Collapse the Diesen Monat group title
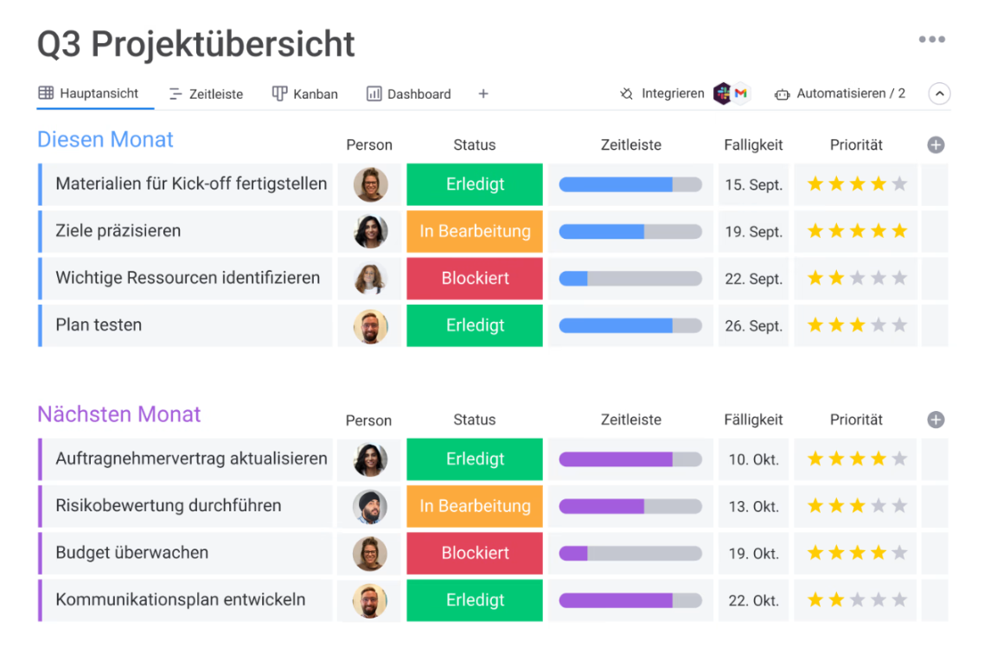Viewport: 984px width, 648px height. coord(105,139)
